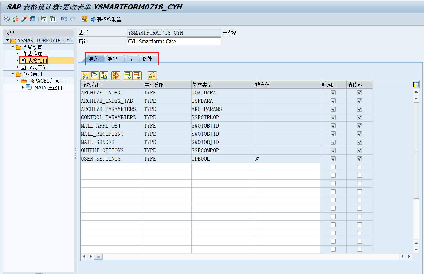Image resolution: width=424 pixels, height=274 pixels.
Task: Click the delete row icon
Action: click(137, 76)
